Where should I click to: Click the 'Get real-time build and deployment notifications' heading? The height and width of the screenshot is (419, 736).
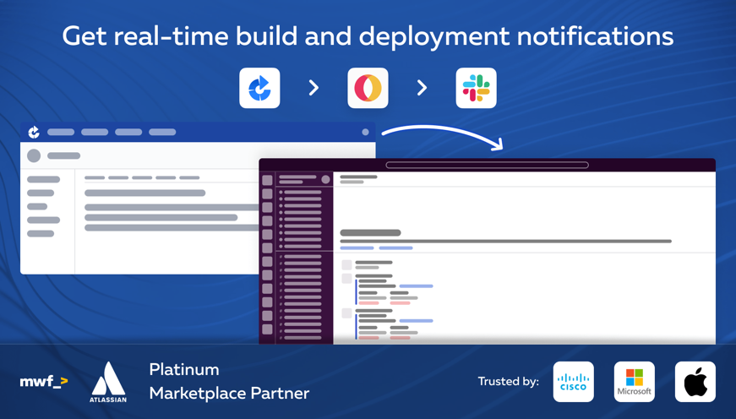coord(368,36)
